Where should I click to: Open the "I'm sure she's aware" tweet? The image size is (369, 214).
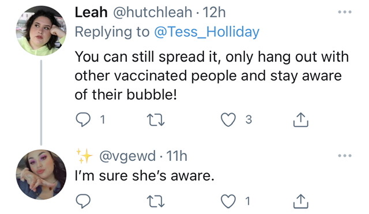point(145,175)
